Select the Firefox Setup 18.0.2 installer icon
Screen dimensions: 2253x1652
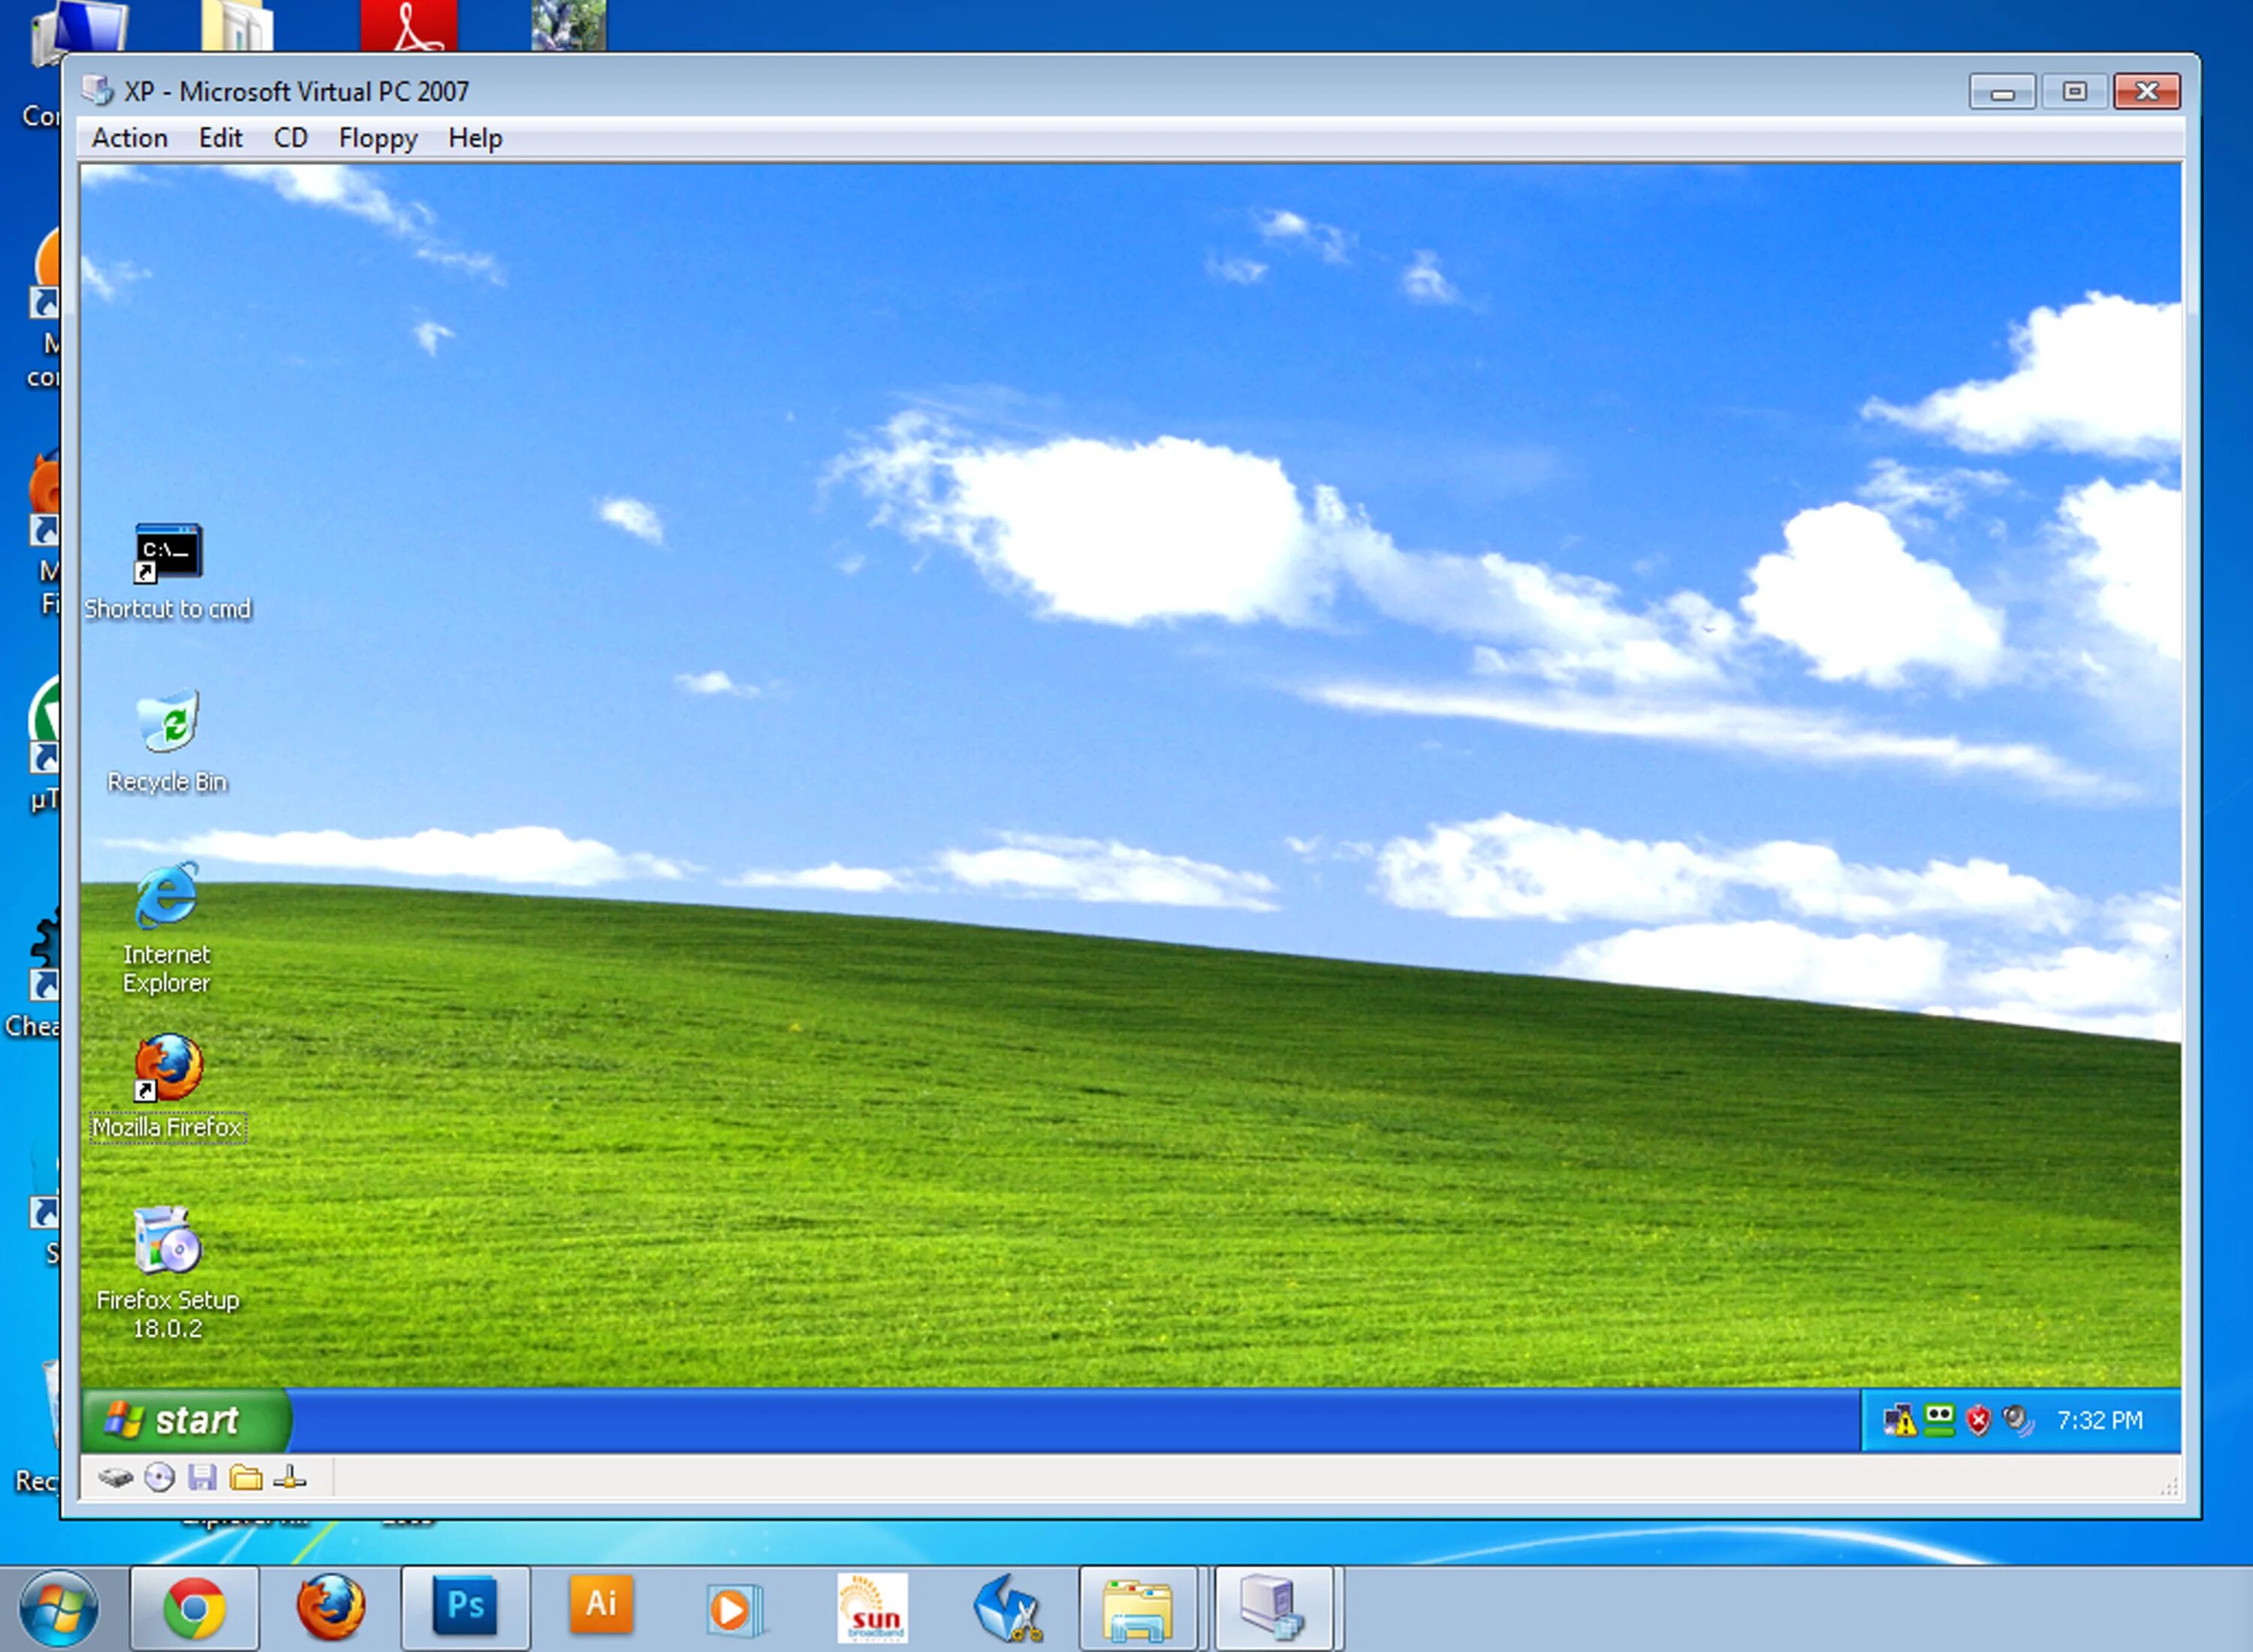click(x=168, y=1273)
